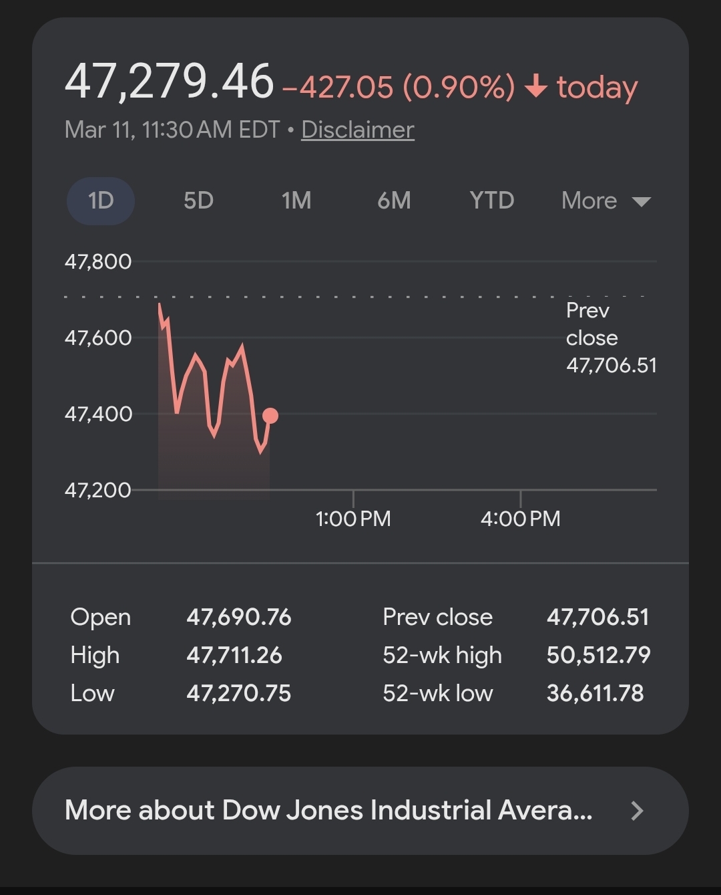Click the current price dot on chart
Viewport: 721px width, 895px height.
click(270, 416)
